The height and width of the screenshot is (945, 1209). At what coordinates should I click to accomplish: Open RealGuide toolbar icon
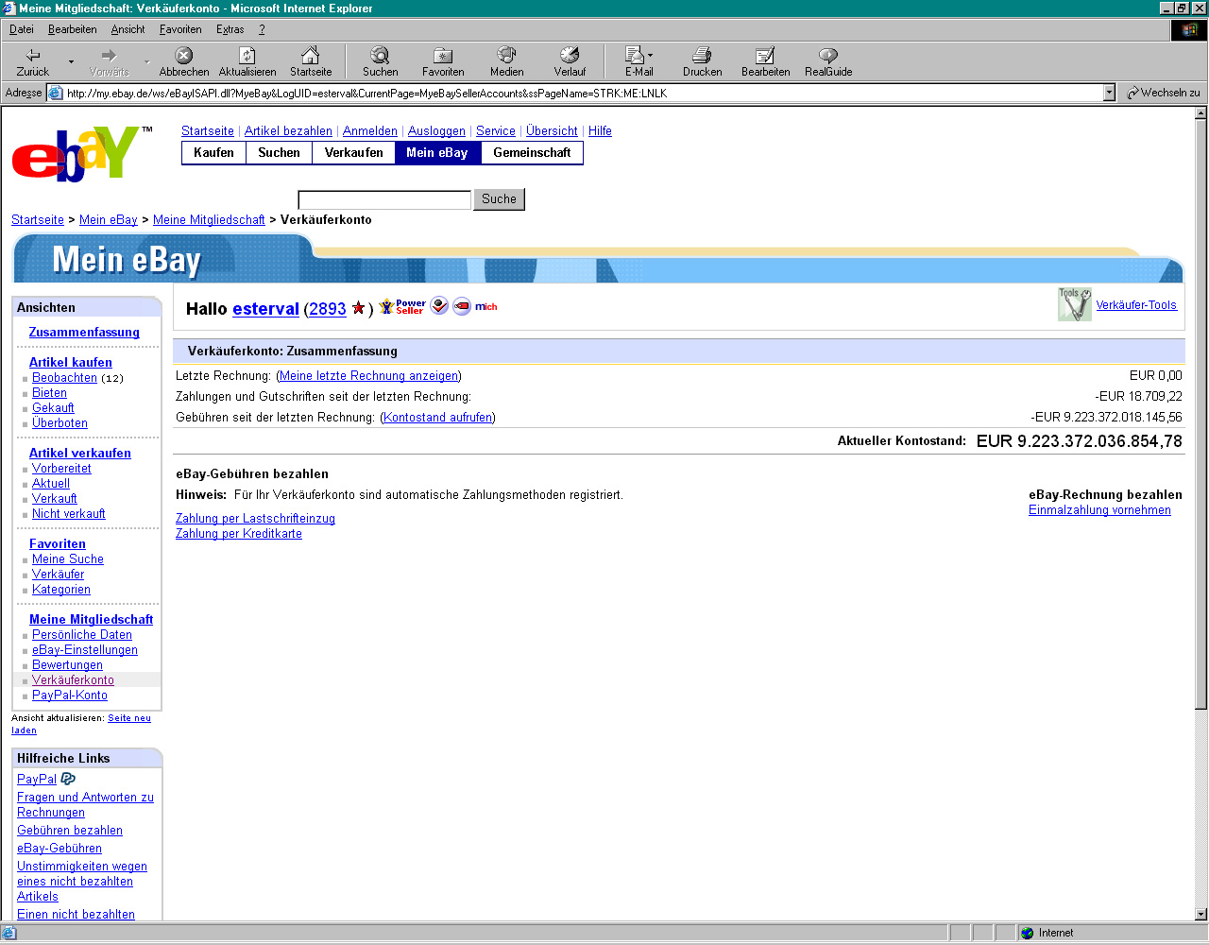828,56
